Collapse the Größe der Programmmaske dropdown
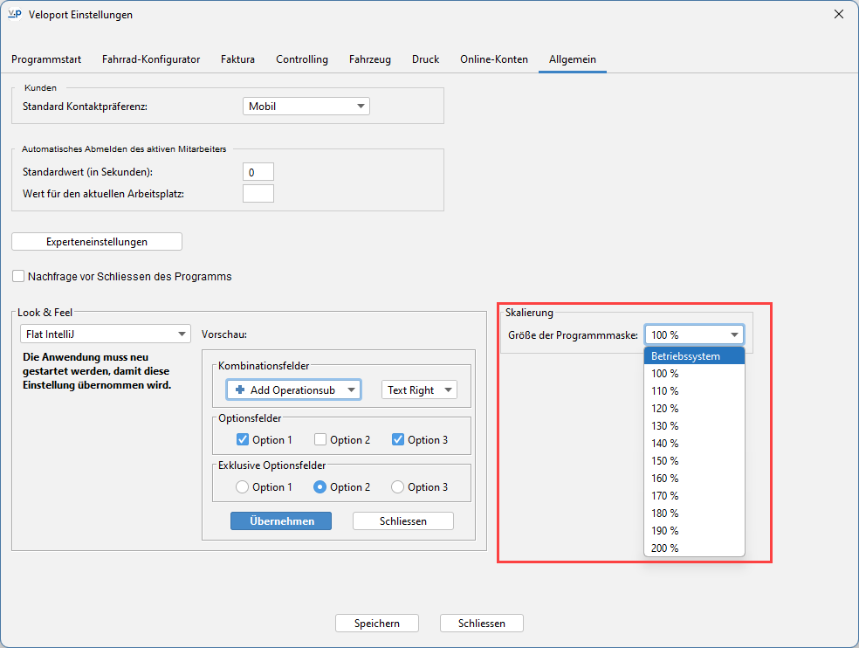The height and width of the screenshot is (648, 859). 694,335
